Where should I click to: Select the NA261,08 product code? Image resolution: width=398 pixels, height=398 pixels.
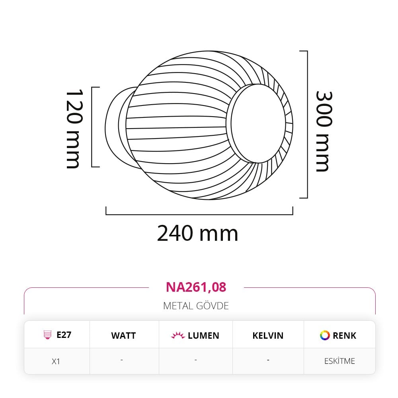click(196, 287)
